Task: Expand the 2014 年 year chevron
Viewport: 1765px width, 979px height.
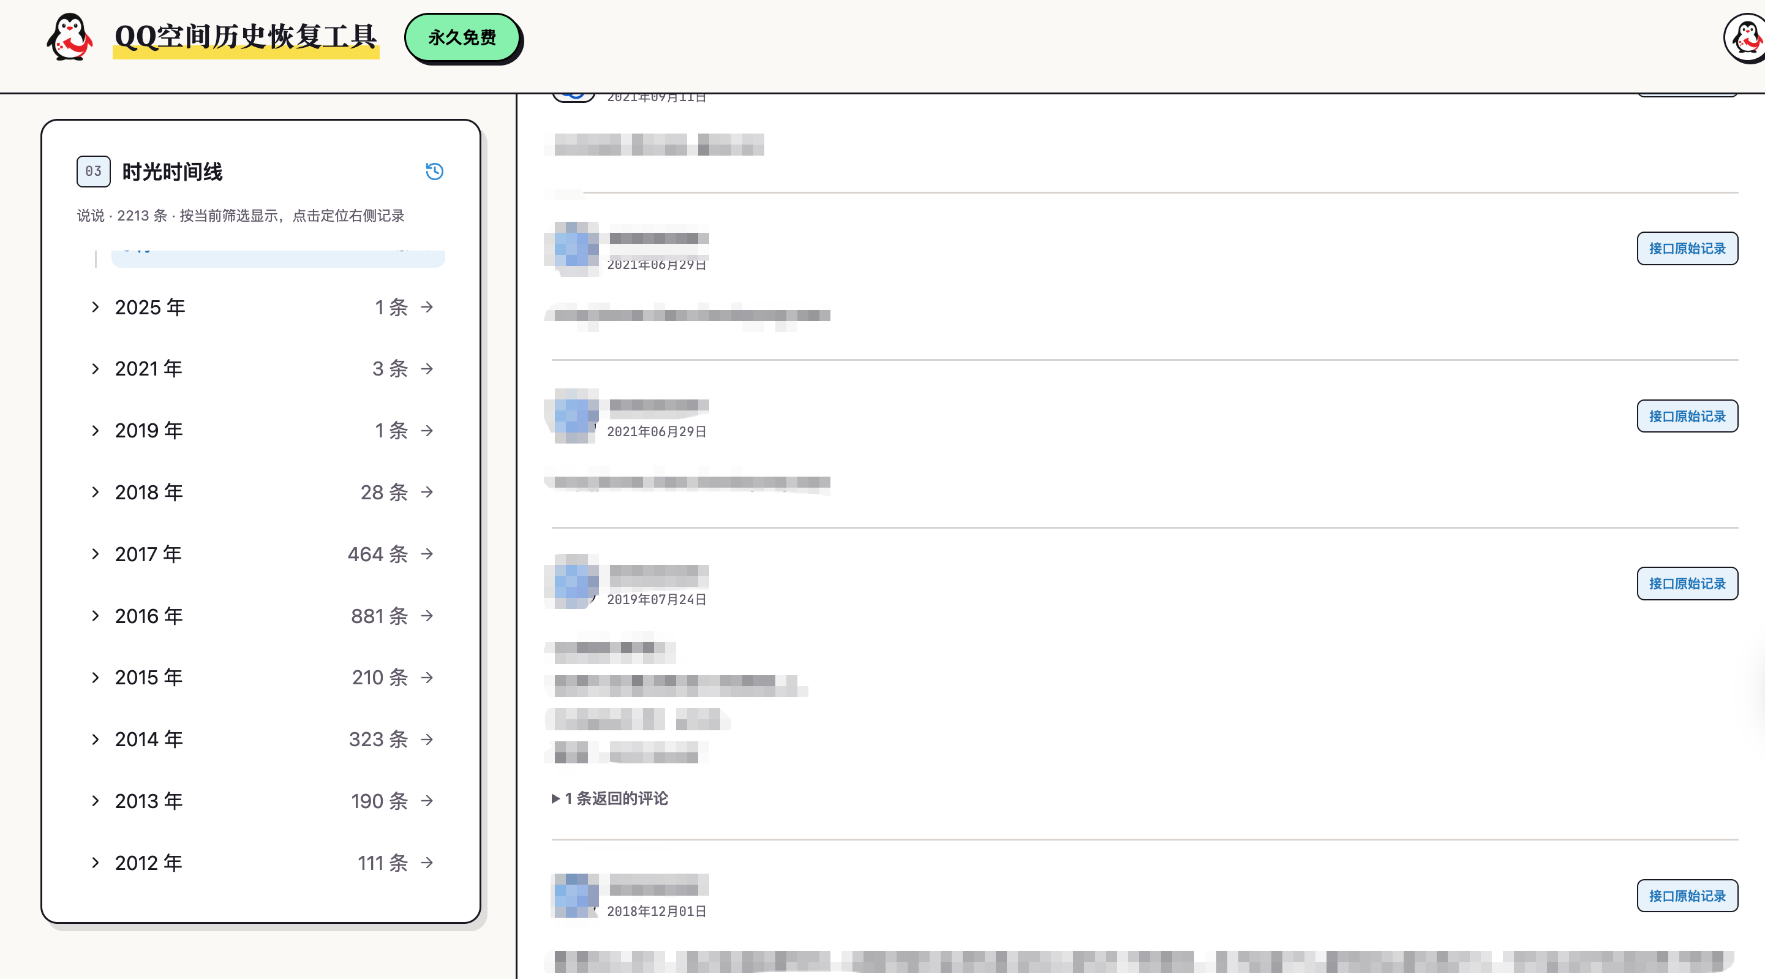Action: 96,739
